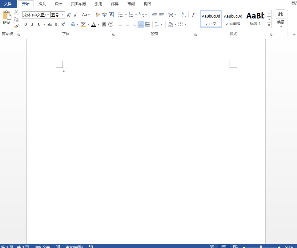Click the font color red A swatch

(94, 24)
